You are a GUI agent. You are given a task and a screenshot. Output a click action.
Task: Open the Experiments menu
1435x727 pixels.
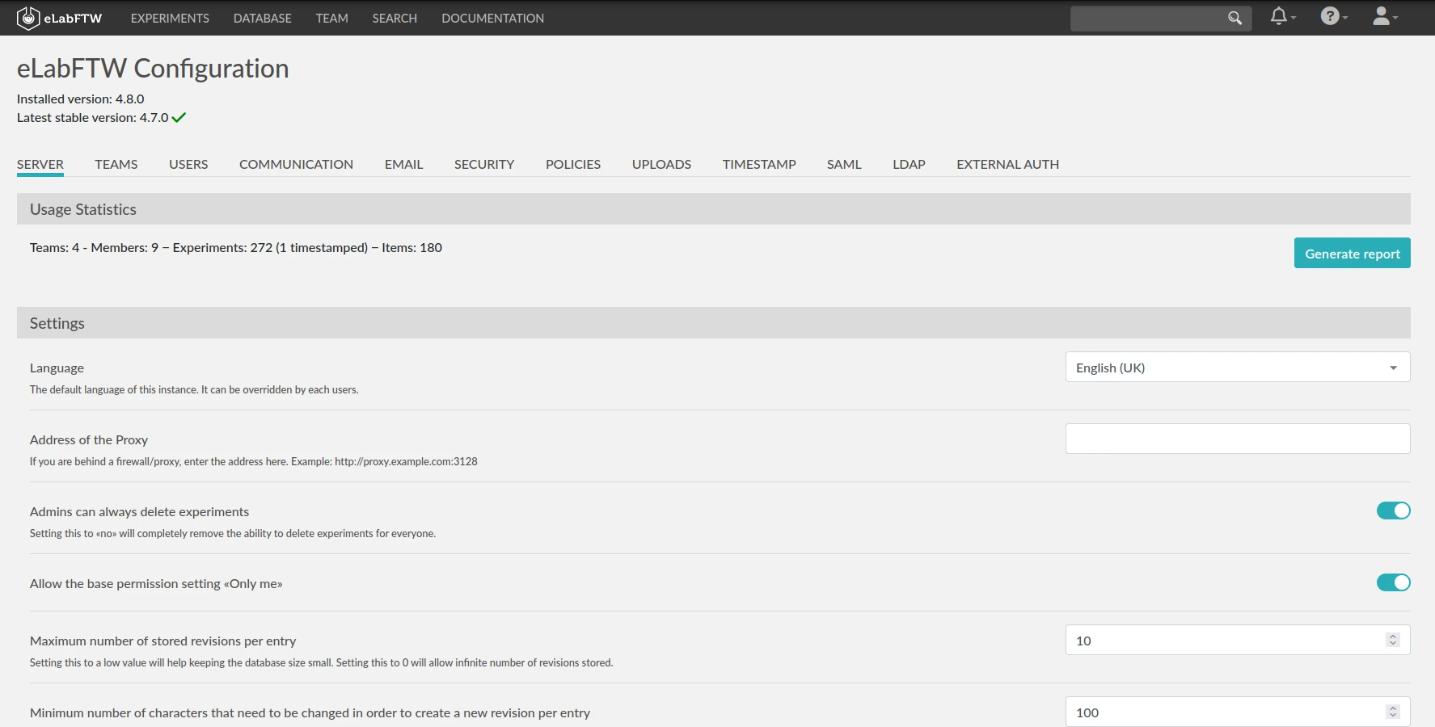[170, 18]
